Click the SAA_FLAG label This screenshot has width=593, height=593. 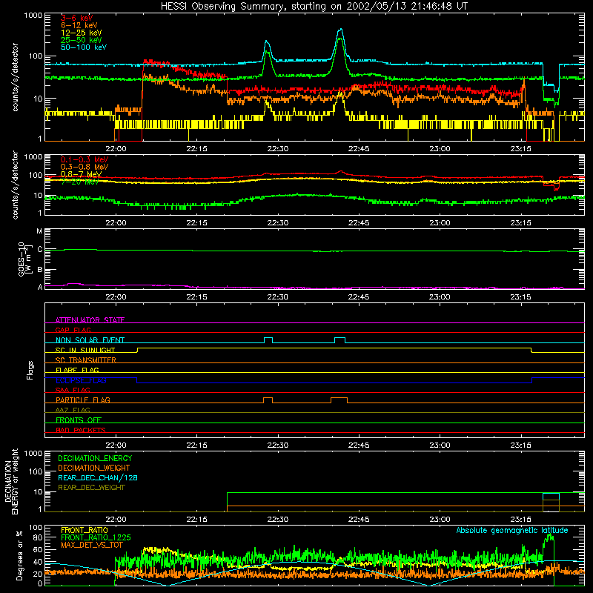[x=73, y=390]
